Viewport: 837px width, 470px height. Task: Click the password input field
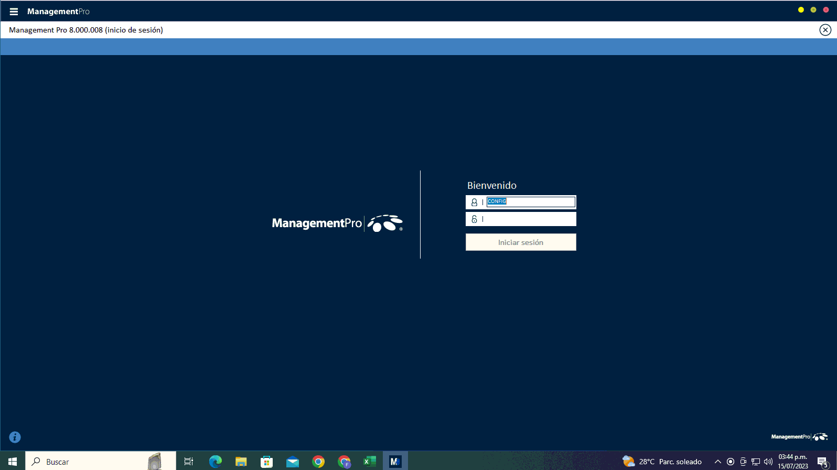coord(529,219)
